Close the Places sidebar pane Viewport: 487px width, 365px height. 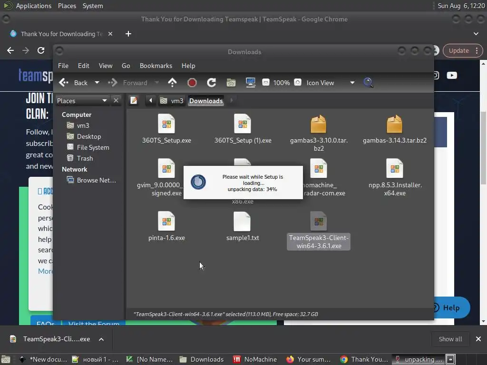(x=116, y=101)
